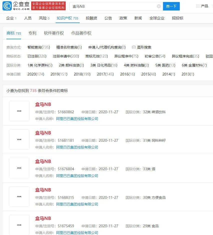
Task: Filter by 注册申请中(200) status
Action: pyautogui.click(x=66, y=56)
